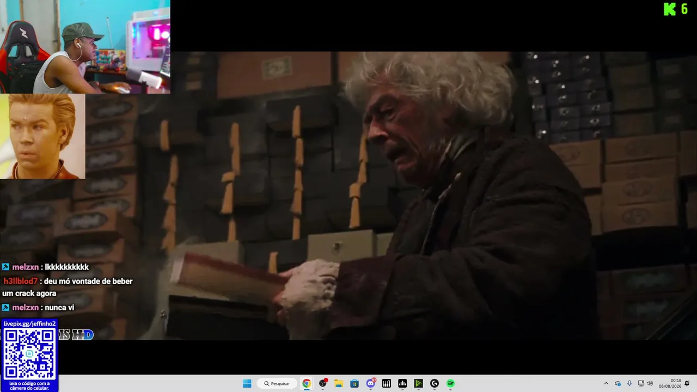Switch to OBS Studio in the taskbar

(323, 383)
